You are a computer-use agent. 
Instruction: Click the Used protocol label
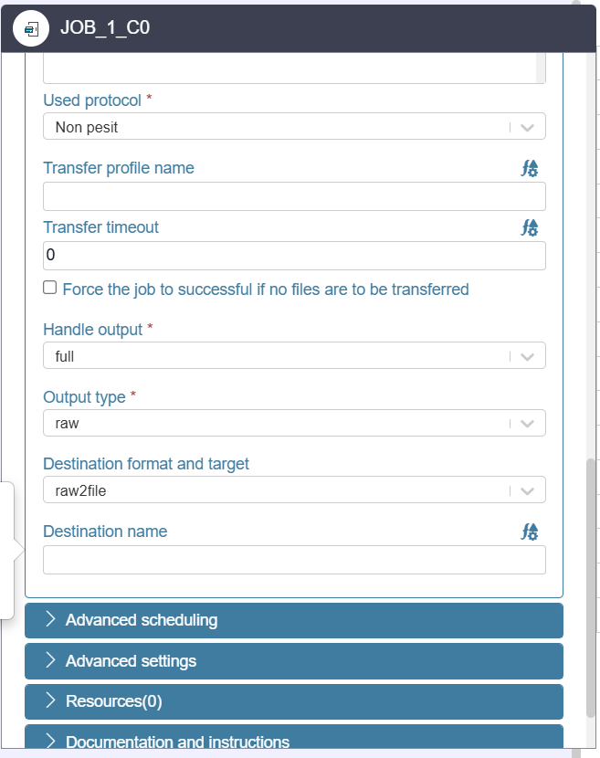[92, 100]
